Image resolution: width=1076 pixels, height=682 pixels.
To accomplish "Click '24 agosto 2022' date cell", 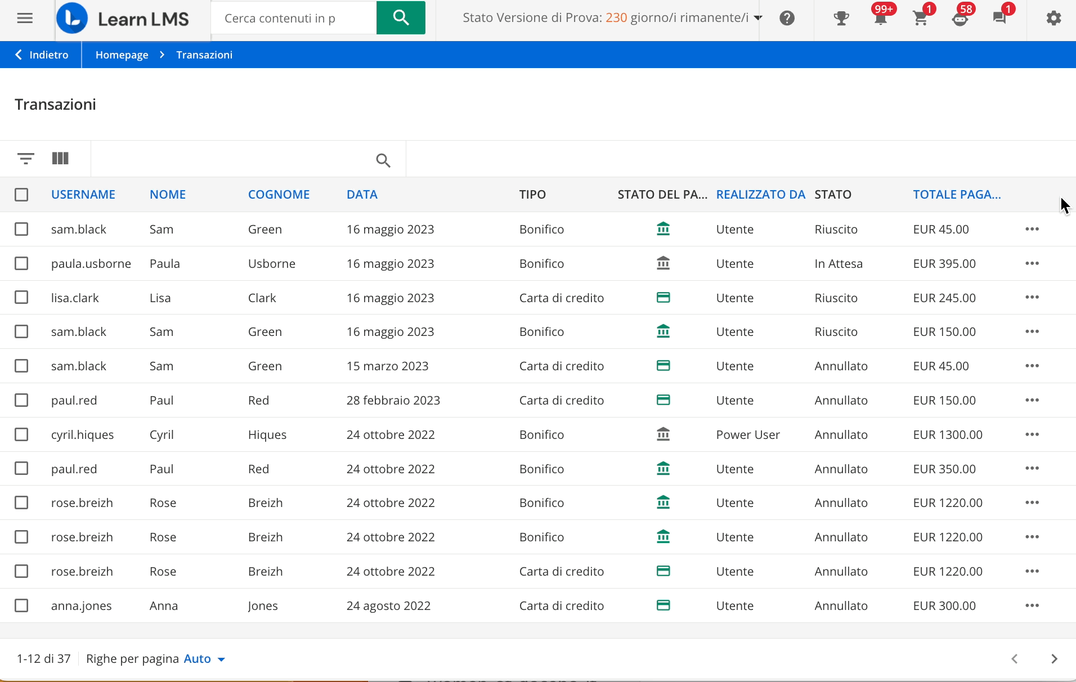I will (388, 605).
